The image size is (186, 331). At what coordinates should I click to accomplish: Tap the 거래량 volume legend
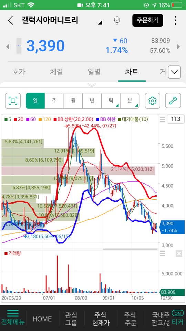coord(13,253)
